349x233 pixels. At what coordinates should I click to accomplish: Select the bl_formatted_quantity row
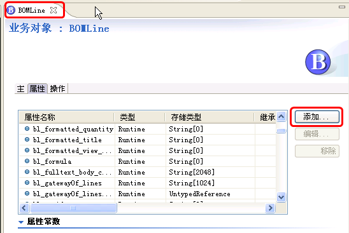148,129
